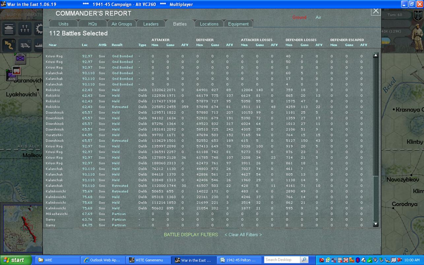Sort battles by Result column header
Screen dimensions: 424x265
pyautogui.click(x=117, y=45)
